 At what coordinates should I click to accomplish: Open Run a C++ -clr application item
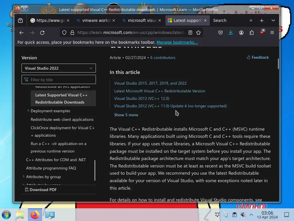59,147
